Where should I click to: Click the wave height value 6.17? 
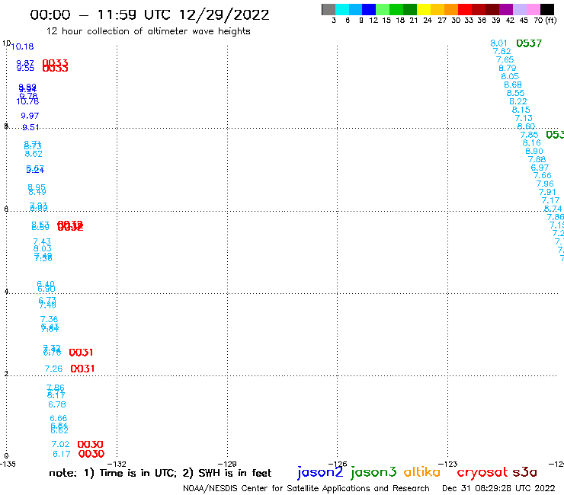click(62, 454)
